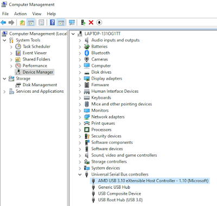Screen dimensions: 217x206
Task: Select USB Root Hub (USB 3.0)
Action: click(x=120, y=200)
